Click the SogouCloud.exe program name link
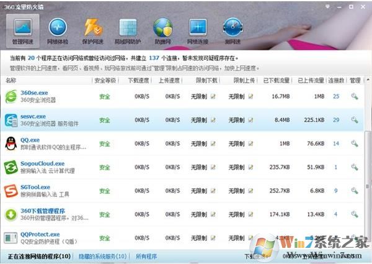The image size is (372, 264). 42,163
